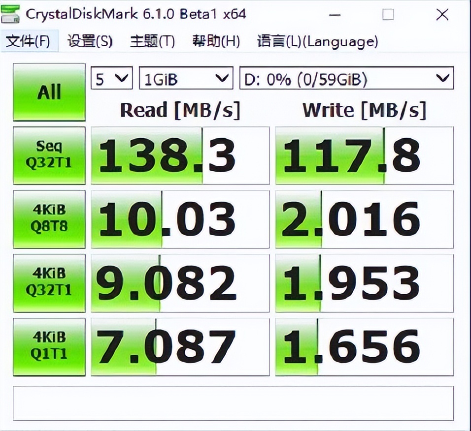Click the 4KiB Q8T8 write result 2.016

[365, 219]
